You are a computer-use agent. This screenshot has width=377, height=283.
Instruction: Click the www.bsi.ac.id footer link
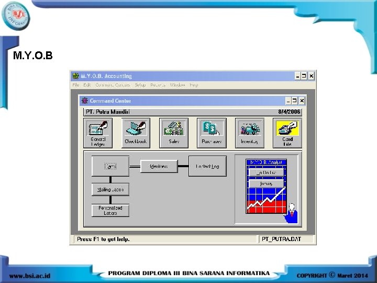[x=30, y=276]
